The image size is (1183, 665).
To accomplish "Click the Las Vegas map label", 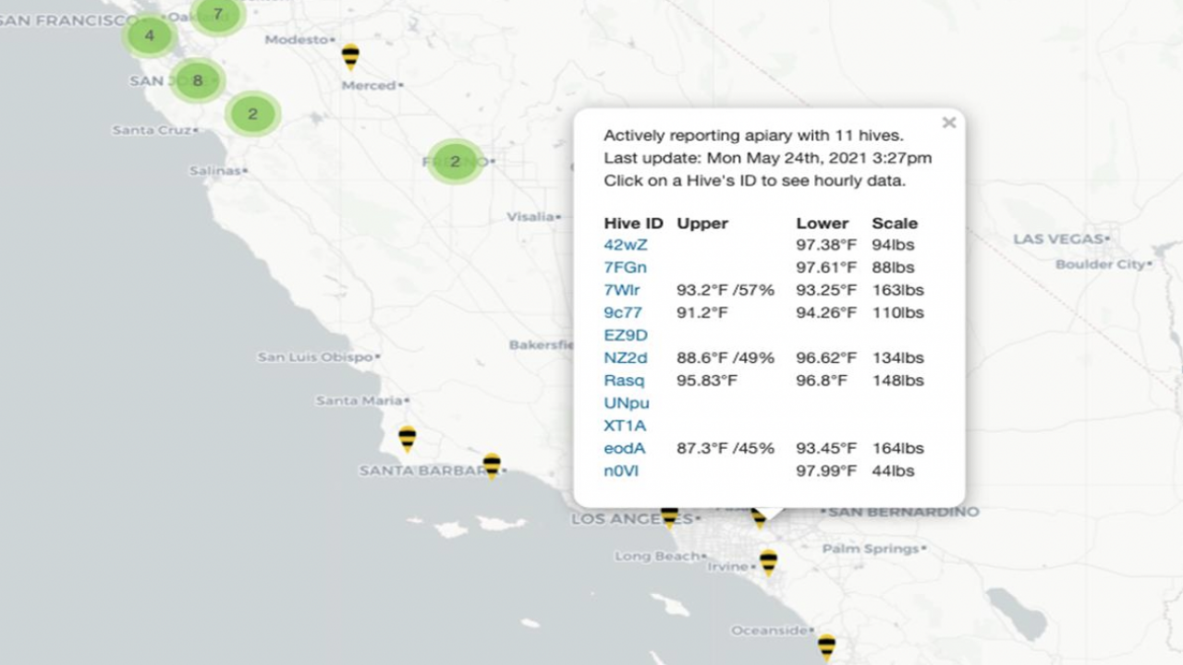I will [x=1059, y=239].
